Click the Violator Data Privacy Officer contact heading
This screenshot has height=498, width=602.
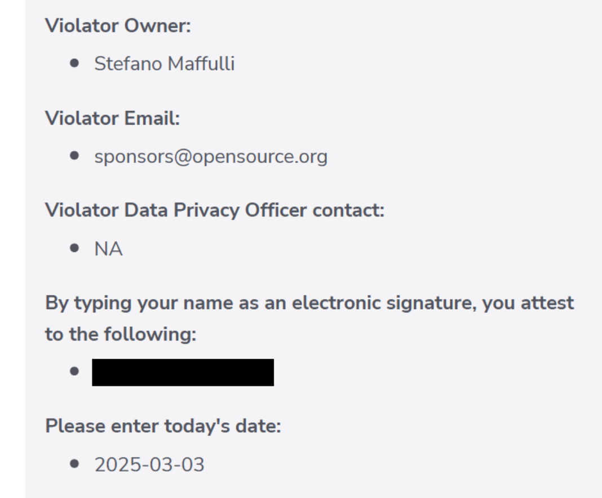click(215, 210)
